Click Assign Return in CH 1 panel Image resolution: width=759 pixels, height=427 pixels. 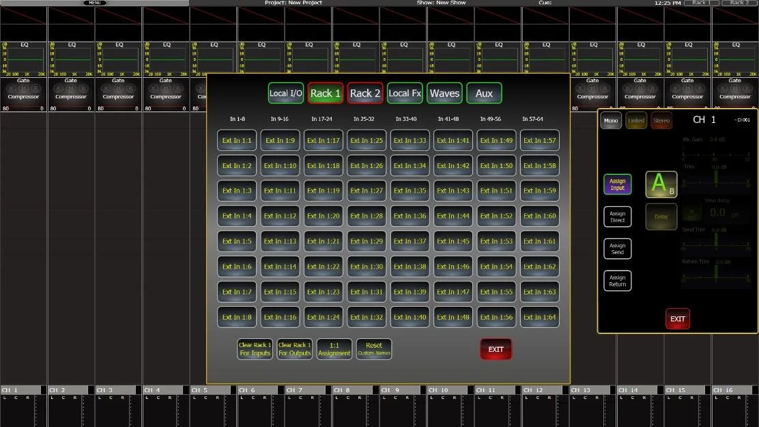click(617, 281)
